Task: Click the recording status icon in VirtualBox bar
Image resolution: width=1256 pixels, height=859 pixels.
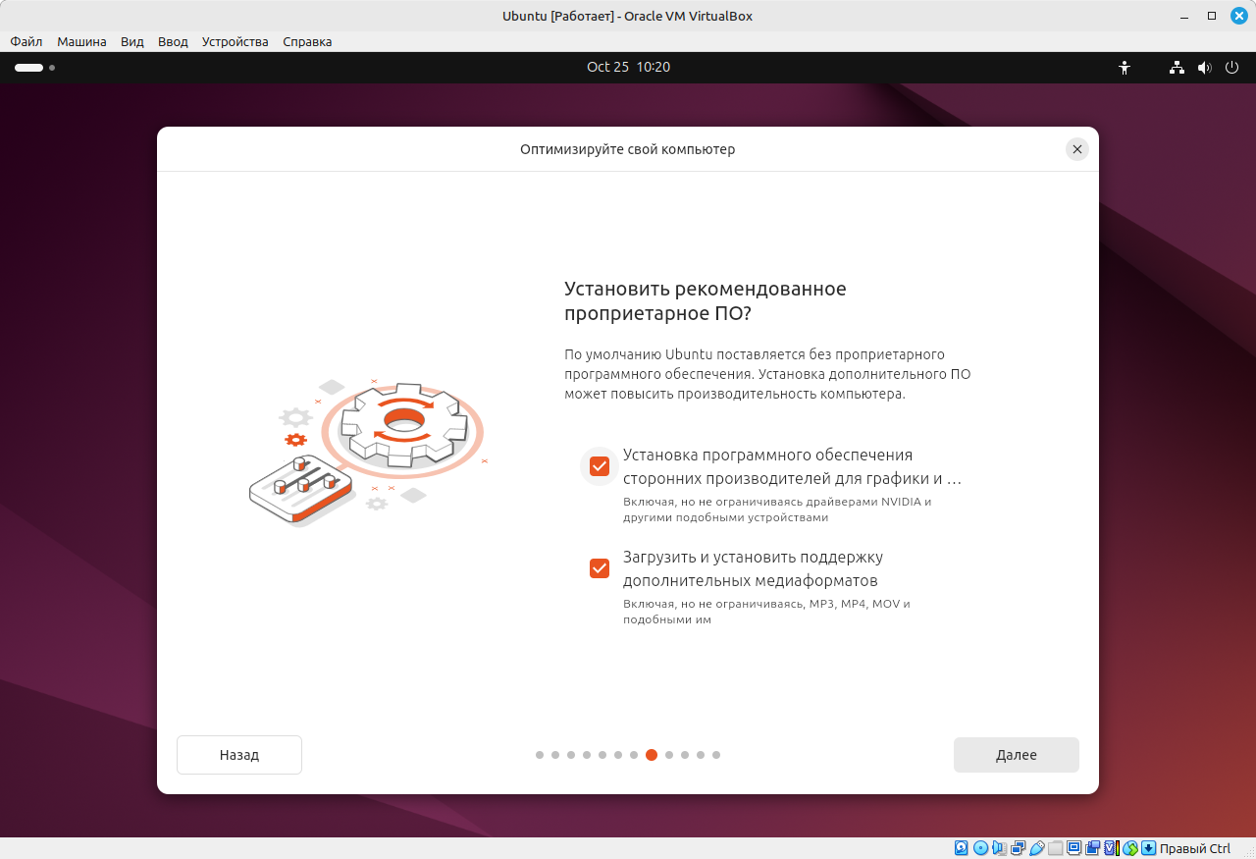Action: (1092, 848)
